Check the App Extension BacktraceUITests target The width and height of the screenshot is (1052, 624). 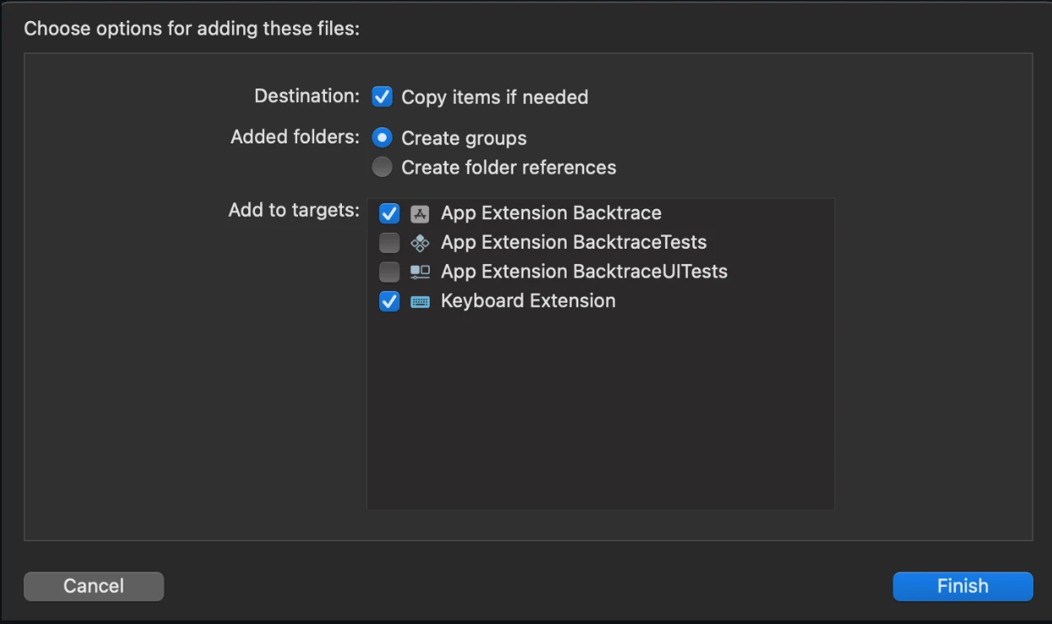pos(388,272)
